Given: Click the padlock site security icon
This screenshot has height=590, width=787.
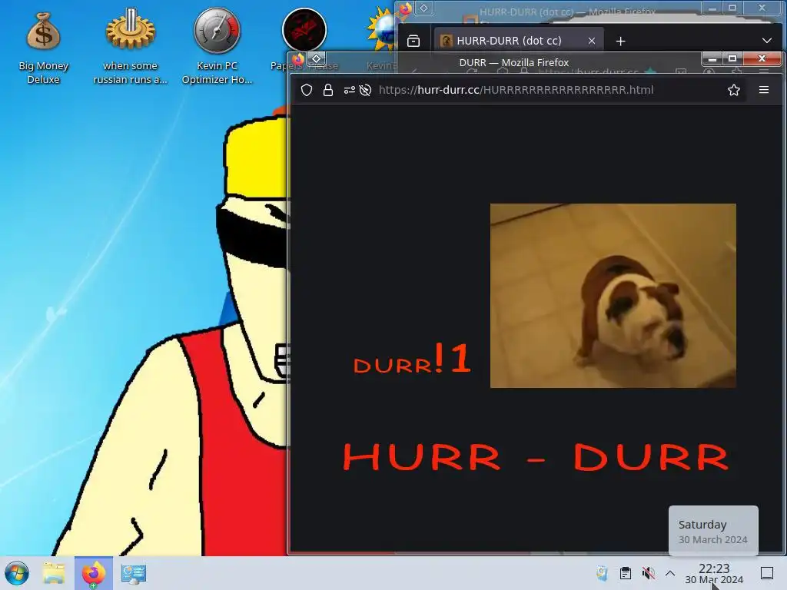Looking at the screenshot, I should [327, 90].
